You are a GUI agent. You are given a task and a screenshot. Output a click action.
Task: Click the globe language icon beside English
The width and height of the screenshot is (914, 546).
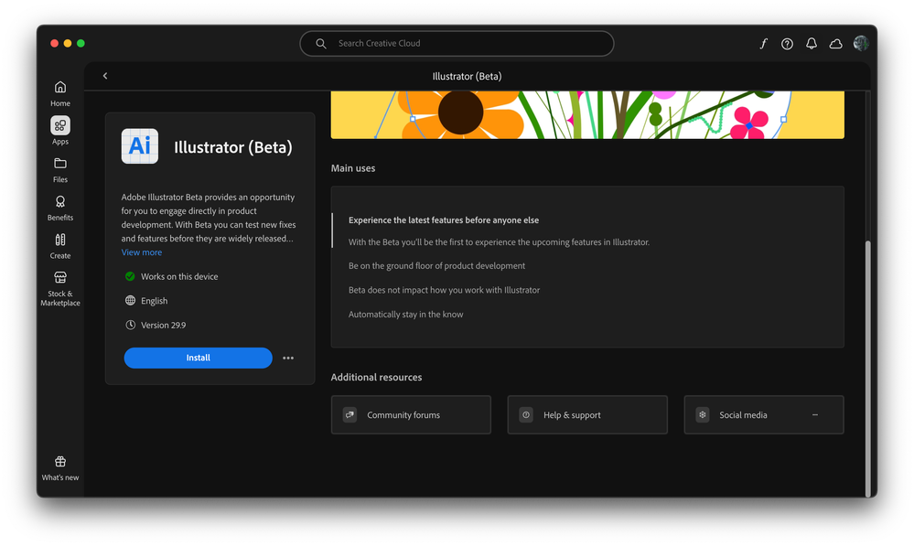point(130,301)
